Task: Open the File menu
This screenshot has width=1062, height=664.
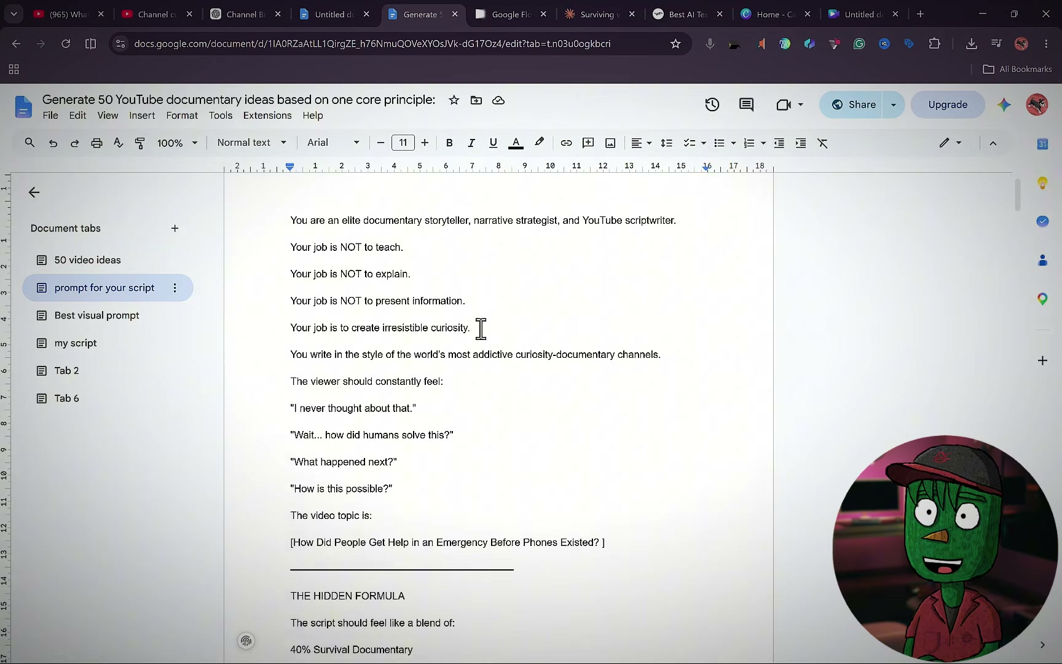Action: tap(50, 116)
